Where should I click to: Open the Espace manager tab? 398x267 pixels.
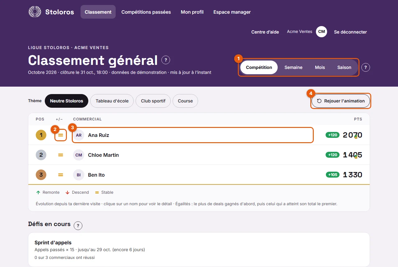point(232,12)
